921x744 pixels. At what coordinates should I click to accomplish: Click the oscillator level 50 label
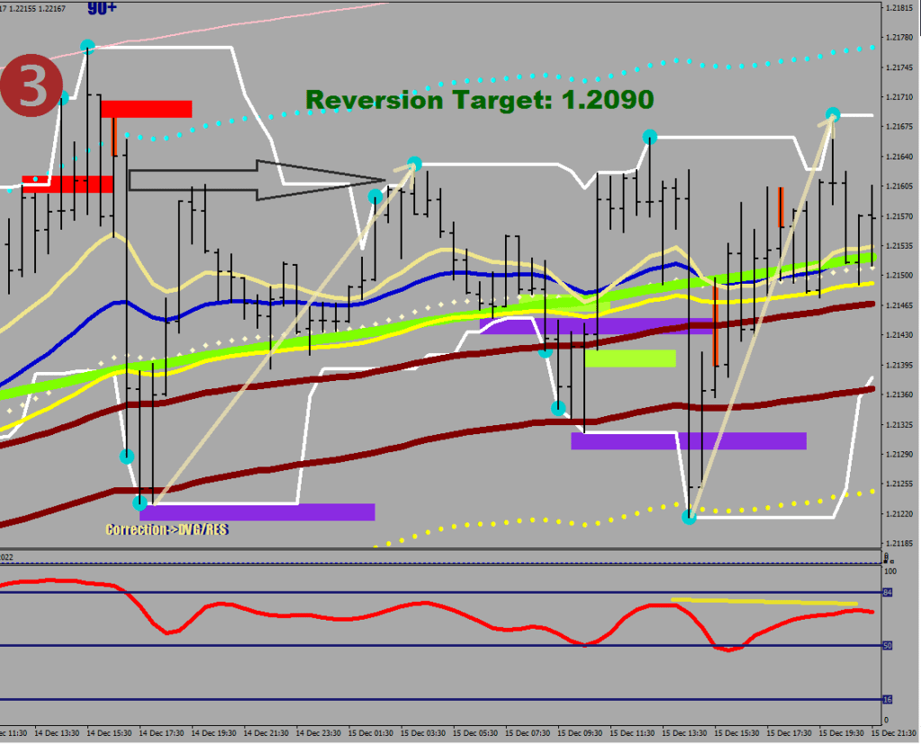888,646
